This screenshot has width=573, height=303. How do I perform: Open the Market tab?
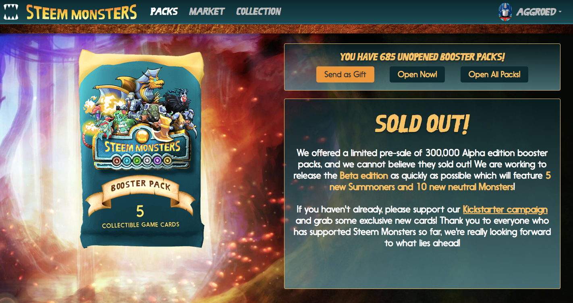pyautogui.click(x=207, y=11)
